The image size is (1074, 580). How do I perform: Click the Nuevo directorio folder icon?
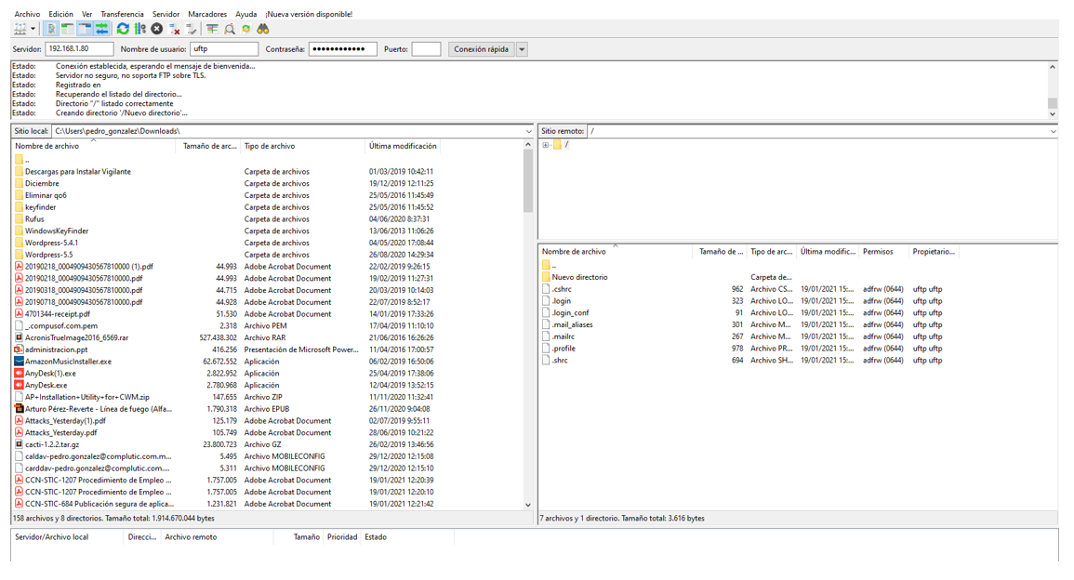[546, 277]
